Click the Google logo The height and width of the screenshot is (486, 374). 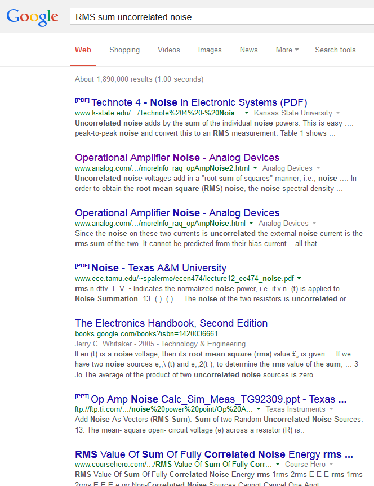click(32, 17)
